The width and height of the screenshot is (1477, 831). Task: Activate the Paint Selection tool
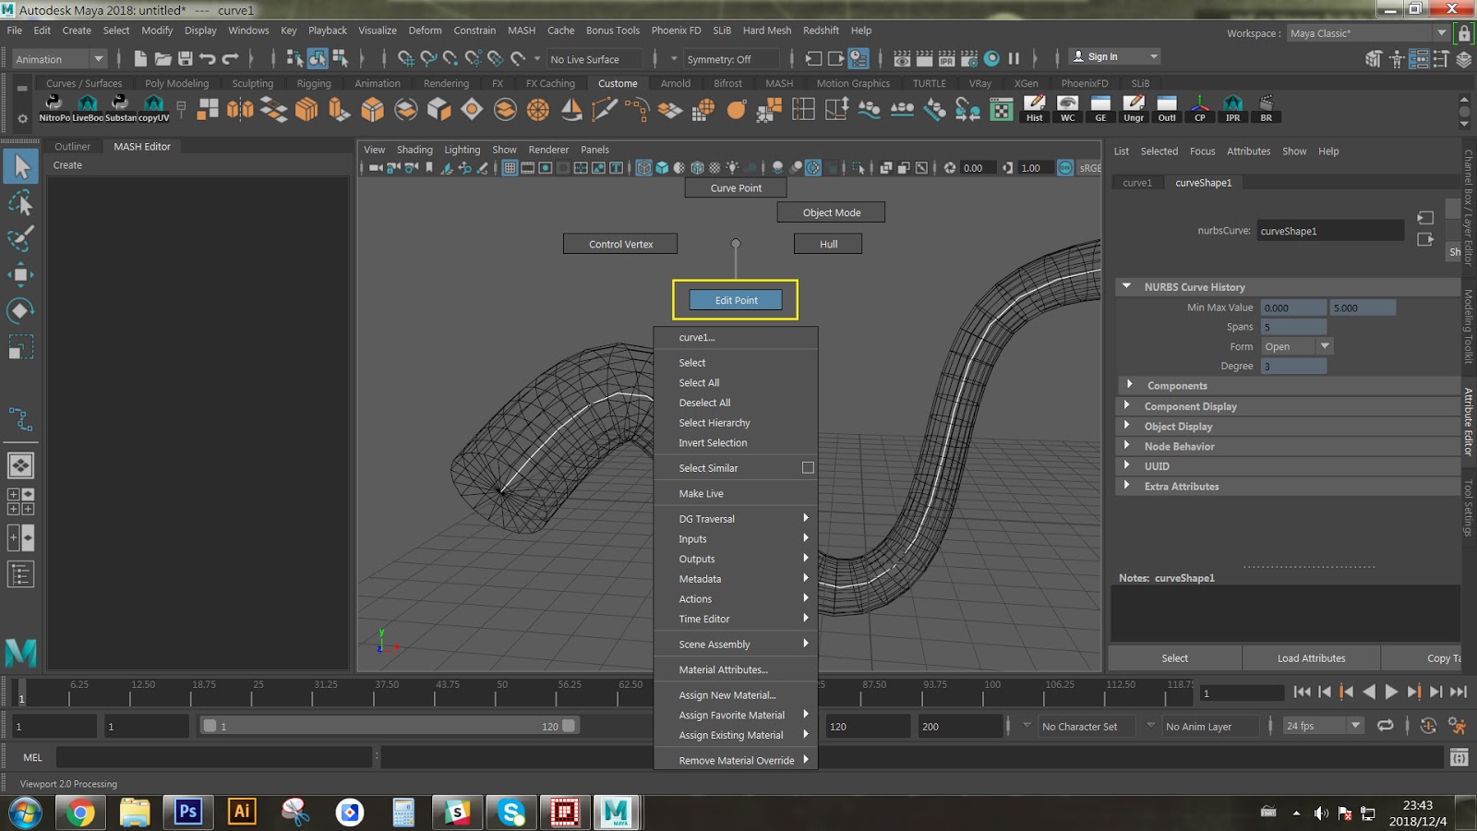click(x=21, y=238)
